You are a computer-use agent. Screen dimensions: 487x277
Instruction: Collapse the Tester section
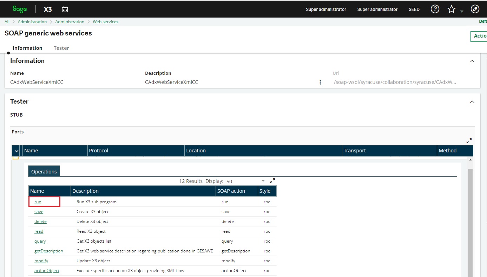[472, 102]
